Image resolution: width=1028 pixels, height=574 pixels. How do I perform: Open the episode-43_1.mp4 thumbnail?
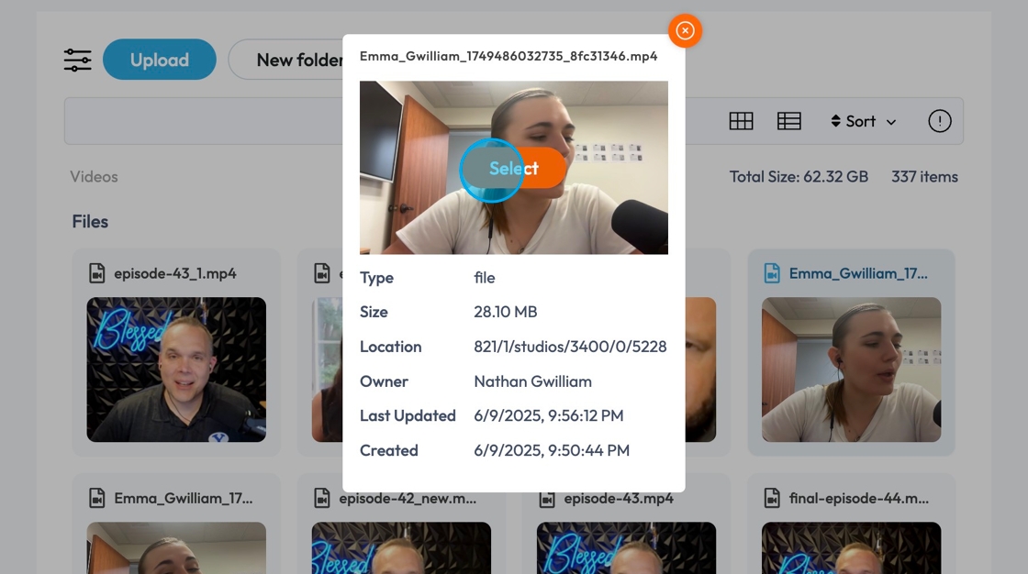(176, 370)
